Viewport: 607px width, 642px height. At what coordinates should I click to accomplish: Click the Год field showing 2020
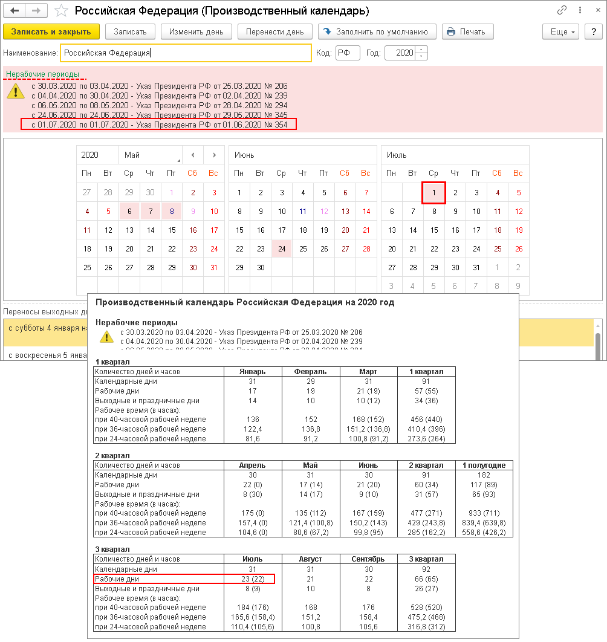coord(400,53)
